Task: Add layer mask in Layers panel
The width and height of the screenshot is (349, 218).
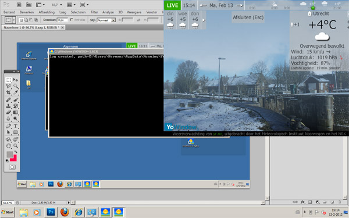Action: [310, 202]
